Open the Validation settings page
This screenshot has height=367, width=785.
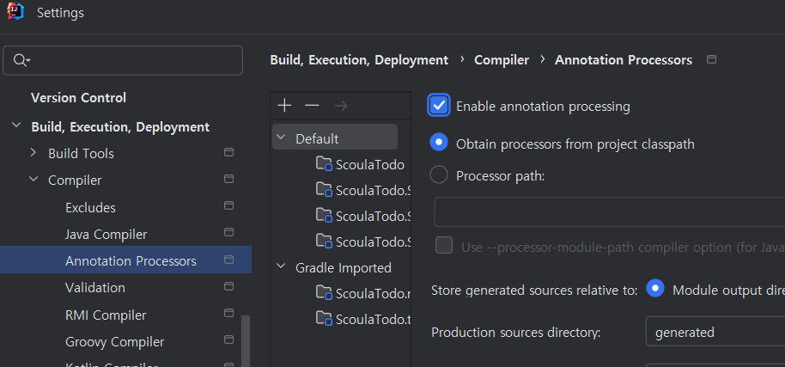point(95,287)
